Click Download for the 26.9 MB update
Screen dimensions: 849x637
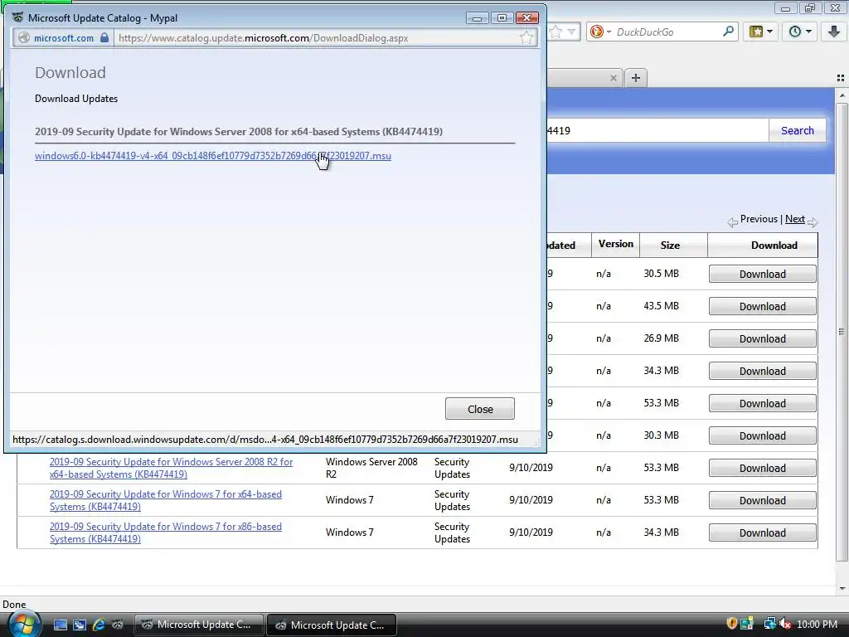coord(763,339)
